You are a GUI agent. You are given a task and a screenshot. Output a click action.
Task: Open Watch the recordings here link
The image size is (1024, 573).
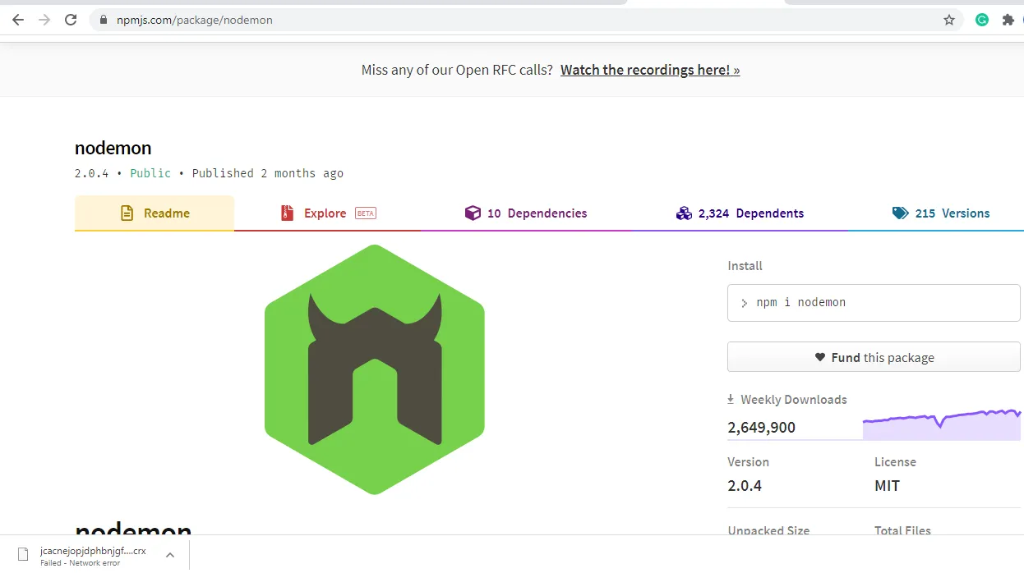[x=650, y=70]
